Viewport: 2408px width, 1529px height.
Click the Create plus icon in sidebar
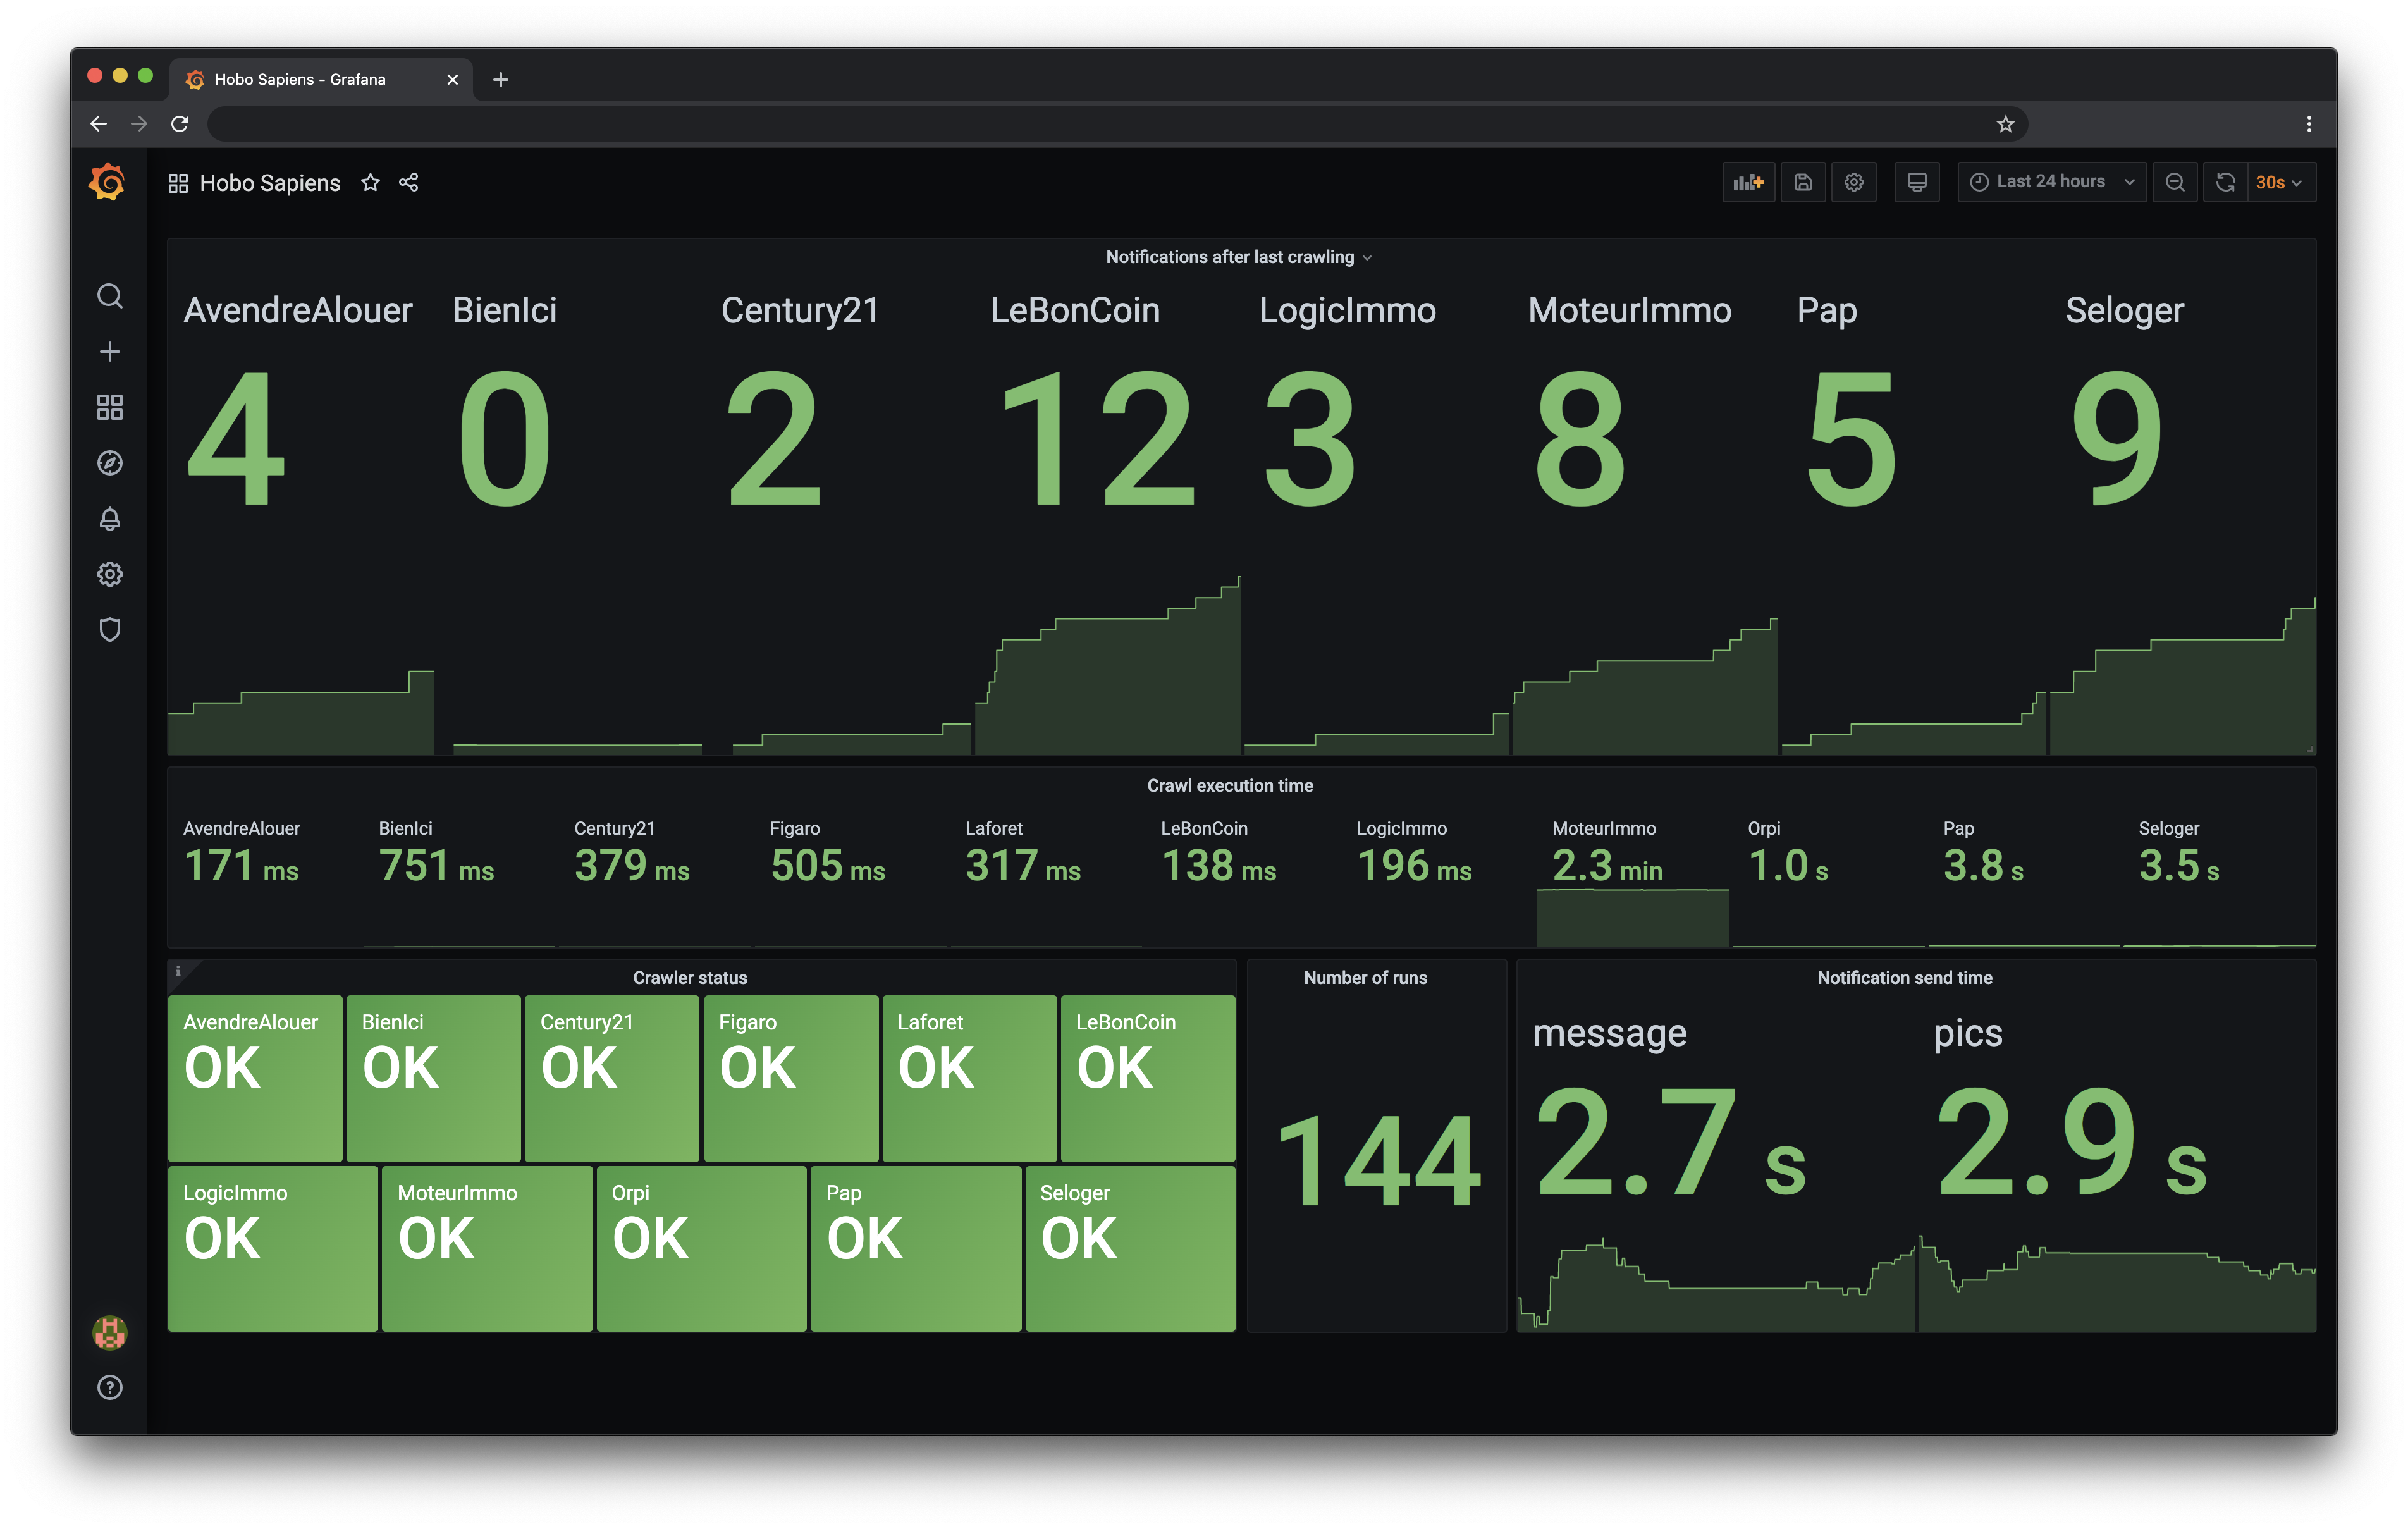pos(110,352)
